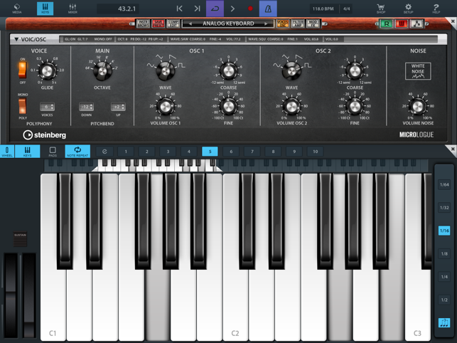Enable cycle loop playback
This screenshot has height=343, width=457.
coord(215,9)
